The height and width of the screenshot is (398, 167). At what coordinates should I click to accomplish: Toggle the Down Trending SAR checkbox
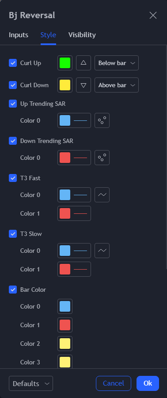tap(13, 141)
